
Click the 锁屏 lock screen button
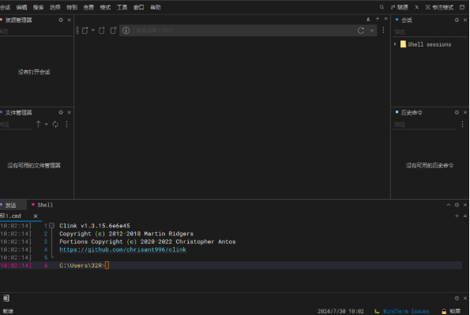point(451,311)
